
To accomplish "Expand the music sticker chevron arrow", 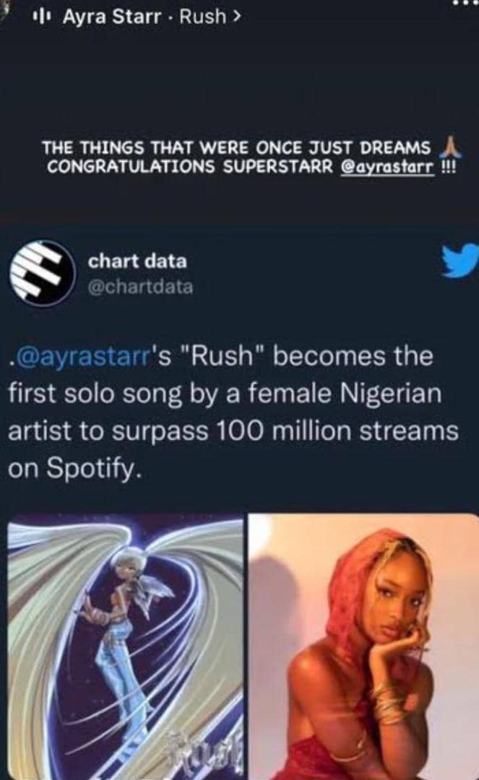I will coord(236,17).
